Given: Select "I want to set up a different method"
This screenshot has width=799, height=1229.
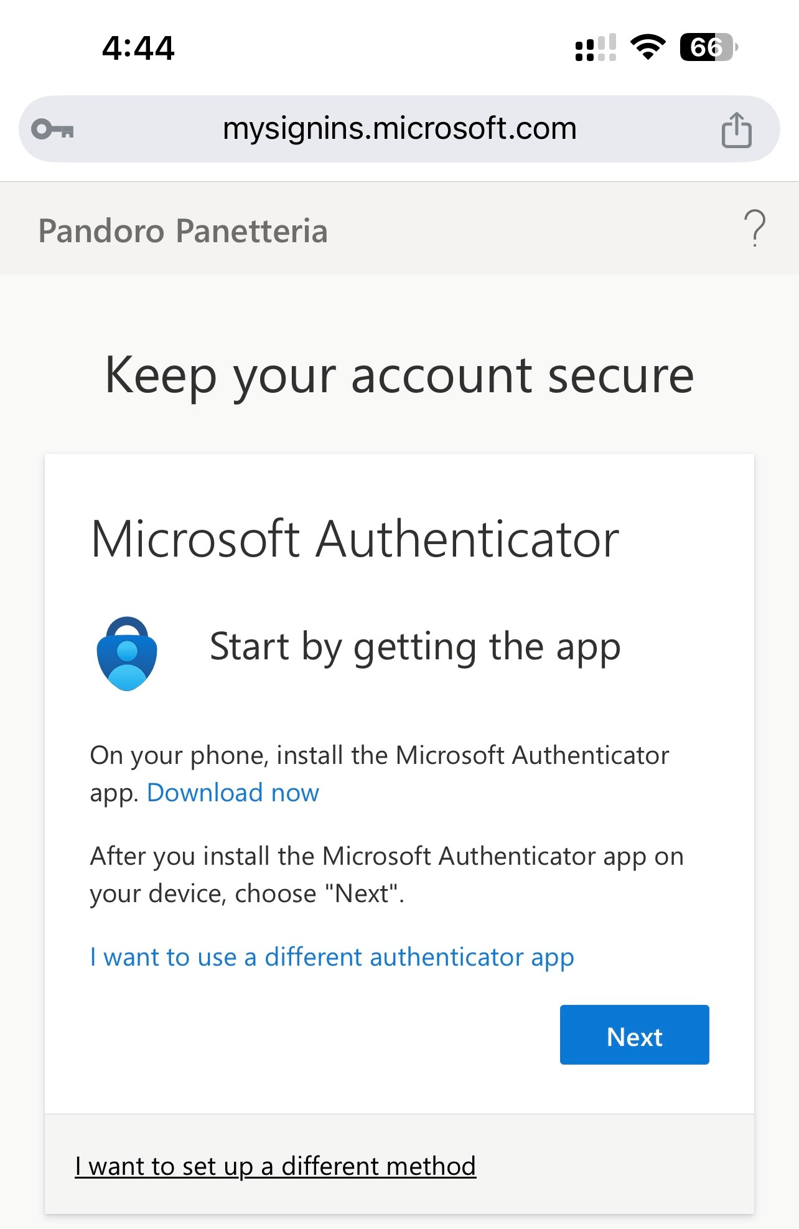Looking at the screenshot, I should (x=275, y=1166).
